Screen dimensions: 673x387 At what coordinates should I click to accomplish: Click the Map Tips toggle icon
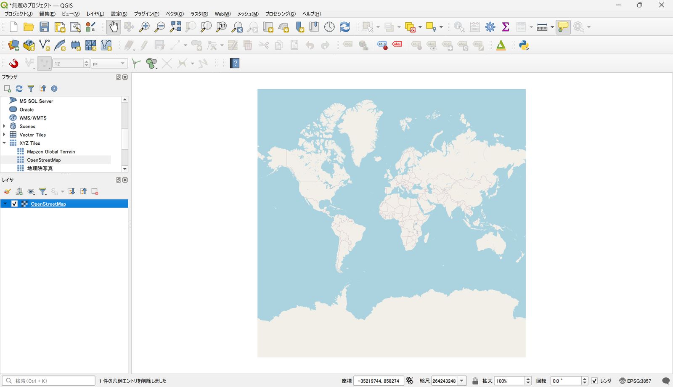pyautogui.click(x=563, y=27)
